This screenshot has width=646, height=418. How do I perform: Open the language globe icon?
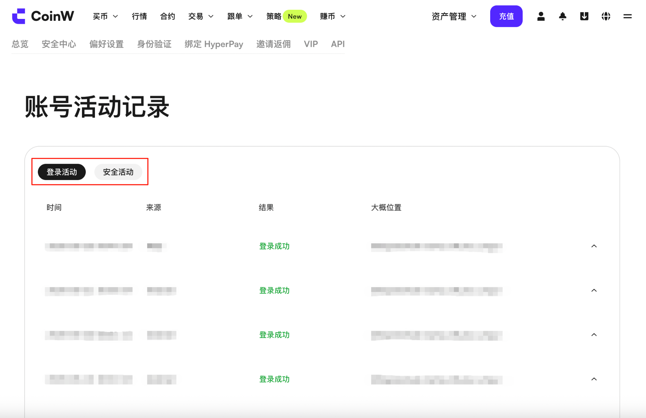pos(606,16)
